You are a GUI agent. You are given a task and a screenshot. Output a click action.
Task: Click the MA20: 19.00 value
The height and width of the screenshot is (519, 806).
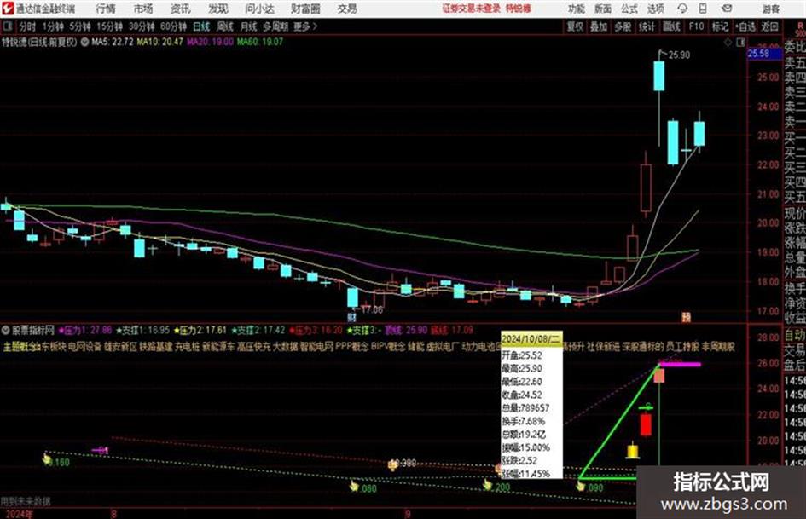point(210,42)
